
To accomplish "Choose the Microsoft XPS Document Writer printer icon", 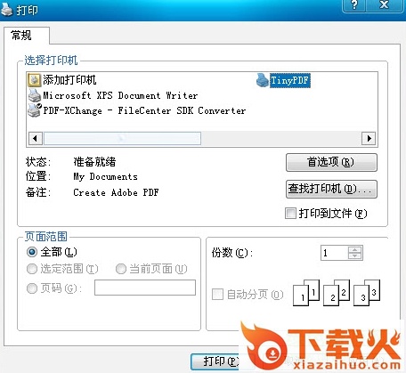I will [35, 95].
